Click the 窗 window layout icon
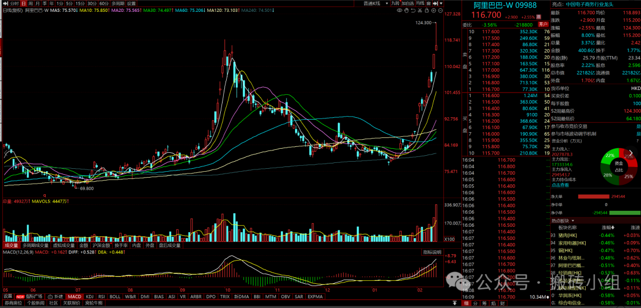This screenshot has height=308, width=641. [x=429, y=4]
